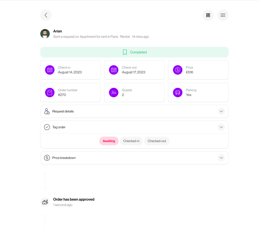Click the purple price dollar icon
Viewport: 258px width, 228px height.
coord(178,70)
